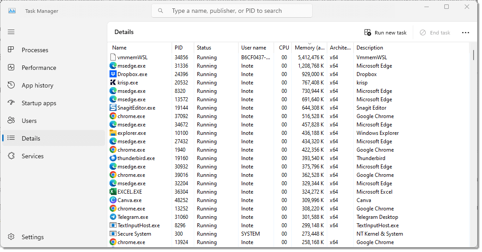Select the Dropbox.exe process row
The image size is (482, 252).
click(289, 74)
